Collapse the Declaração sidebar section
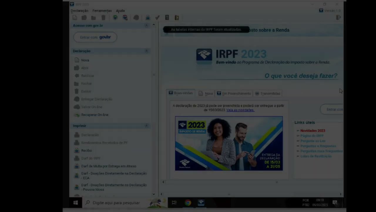 [146, 51]
